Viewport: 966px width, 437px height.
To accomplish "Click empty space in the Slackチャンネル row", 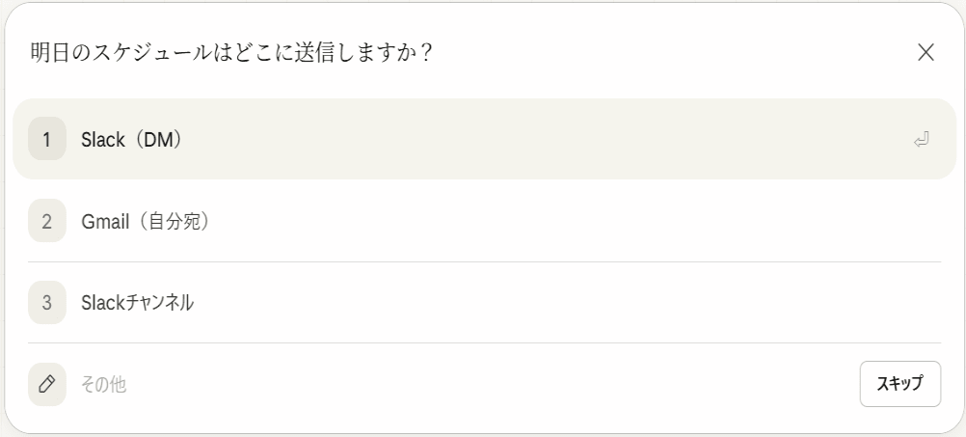I will click(x=578, y=302).
